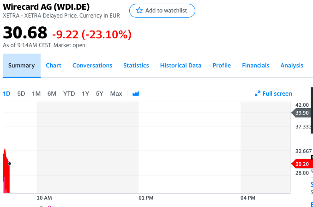Show the 5Y chart range

click(100, 93)
